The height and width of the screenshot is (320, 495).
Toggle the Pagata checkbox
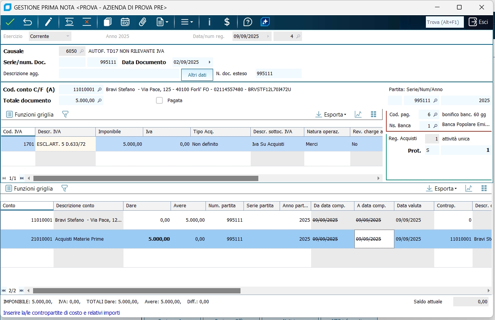160,101
